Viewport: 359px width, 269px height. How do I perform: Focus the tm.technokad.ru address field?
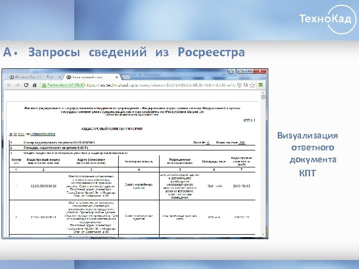[160, 85]
